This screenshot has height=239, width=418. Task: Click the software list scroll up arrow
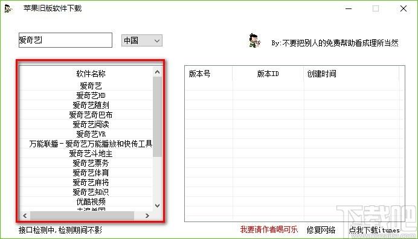157,72
